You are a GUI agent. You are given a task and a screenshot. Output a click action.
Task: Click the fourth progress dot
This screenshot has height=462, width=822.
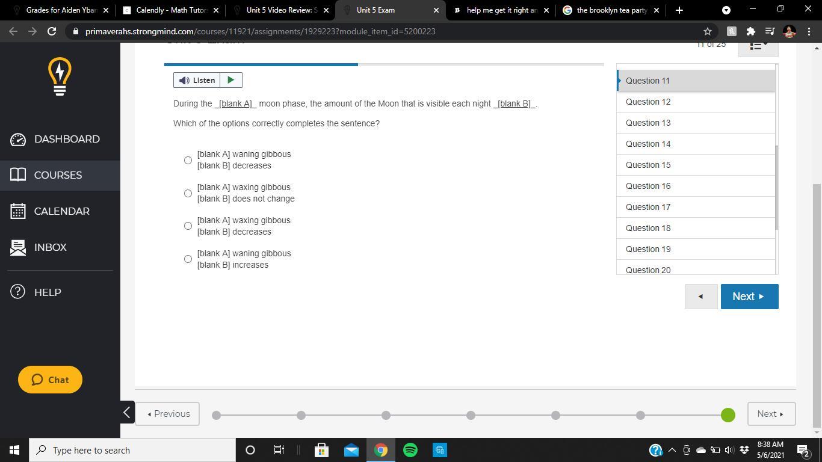pos(471,415)
